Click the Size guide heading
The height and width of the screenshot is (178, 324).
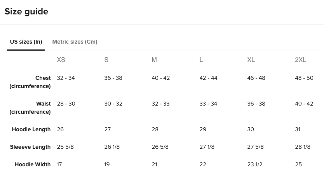pyautogui.click(x=26, y=12)
